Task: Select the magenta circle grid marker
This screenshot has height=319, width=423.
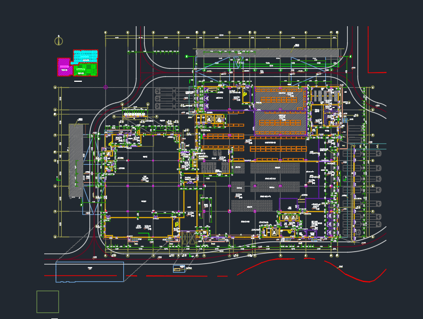Action: coord(105,87)
